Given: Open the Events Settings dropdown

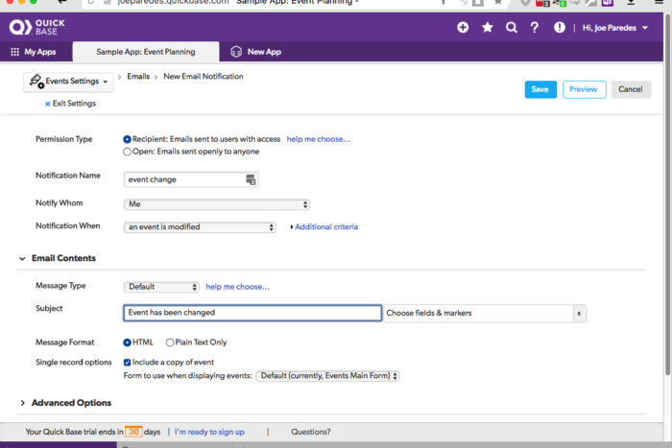Looking at the screenshot, I should pos(68,82).
